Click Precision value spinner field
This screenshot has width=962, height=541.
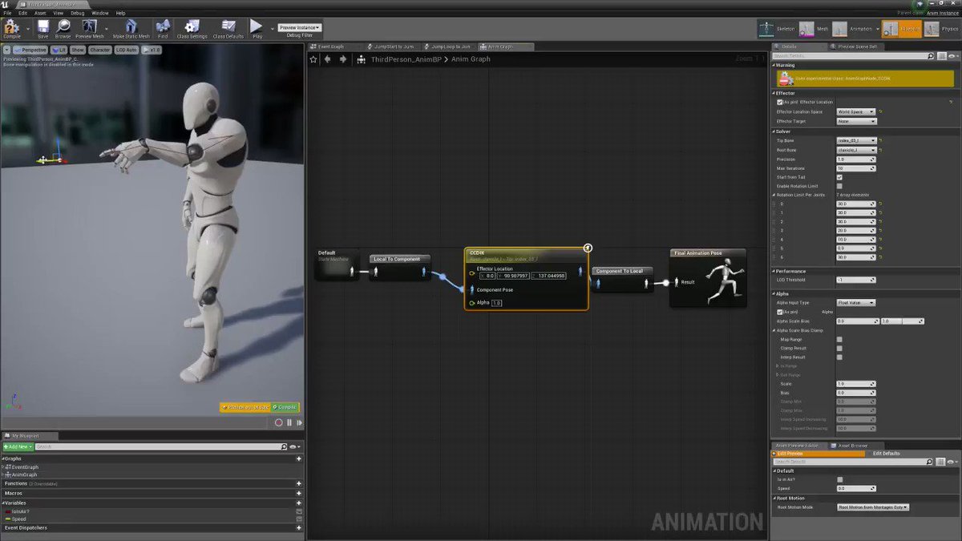855,159
